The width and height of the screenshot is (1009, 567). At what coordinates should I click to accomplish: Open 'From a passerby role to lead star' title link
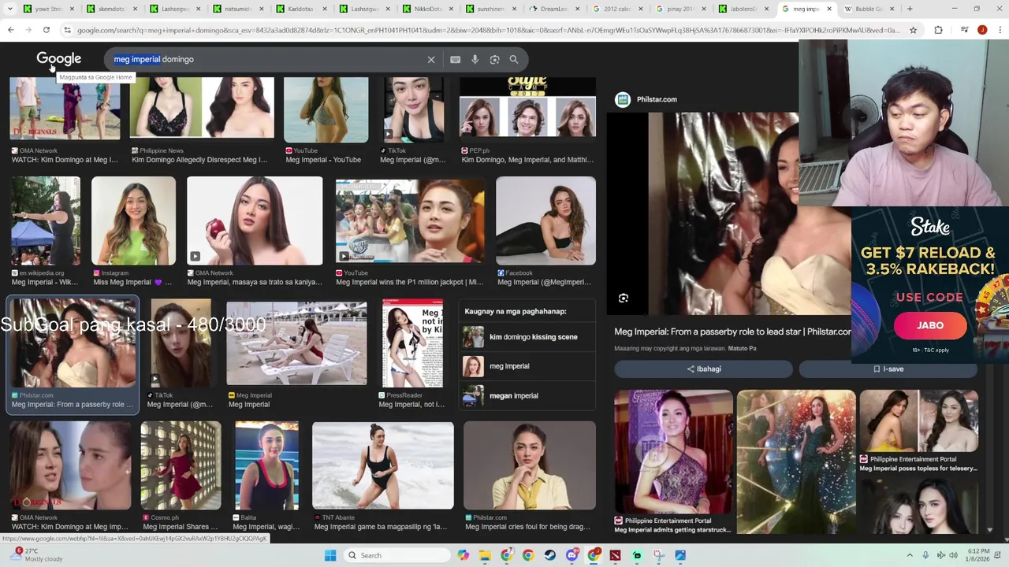[x=732, y=332]
